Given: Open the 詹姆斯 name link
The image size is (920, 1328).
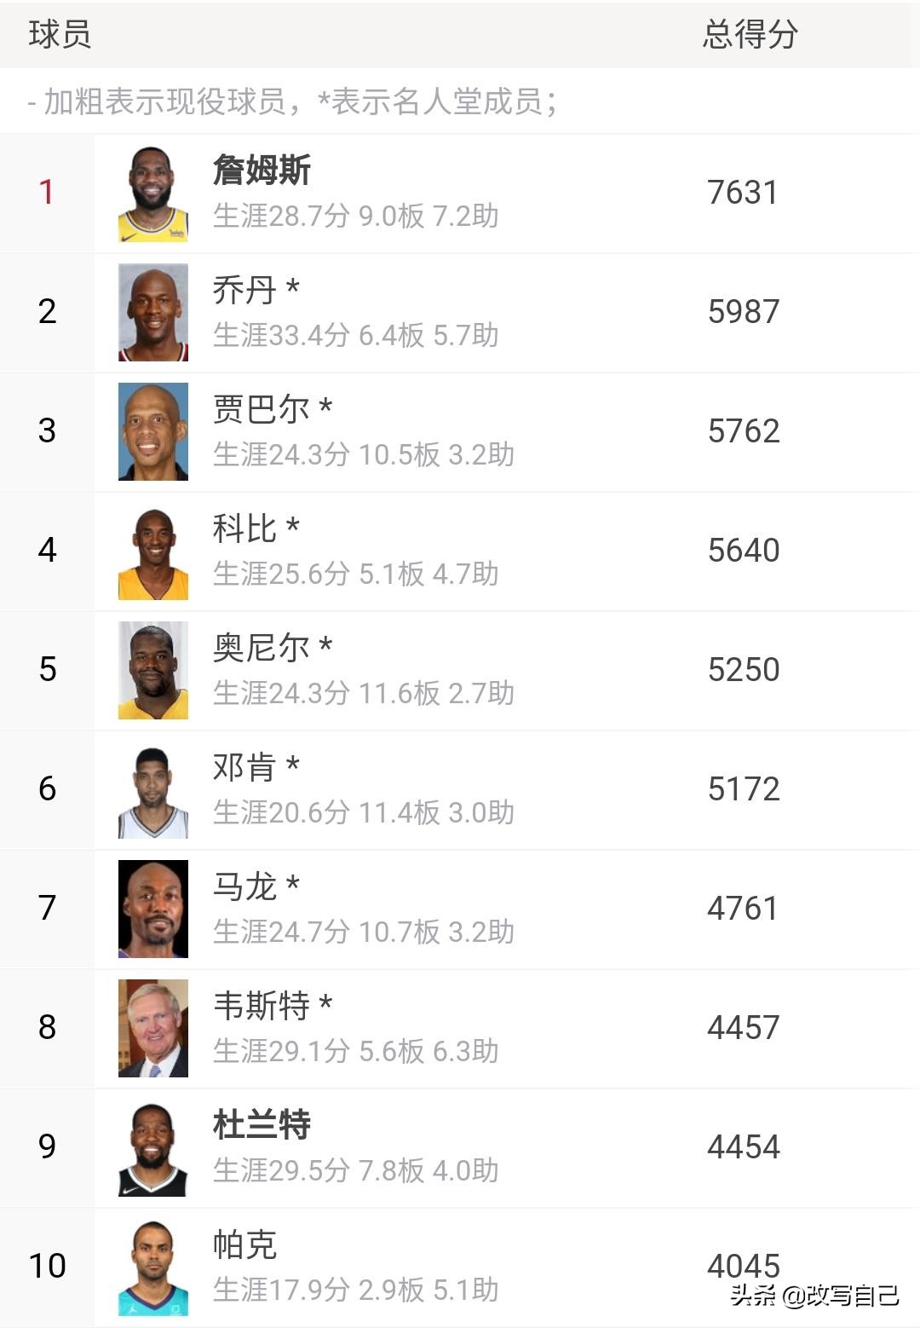Looking at the screenshot, I should point(262,170).
